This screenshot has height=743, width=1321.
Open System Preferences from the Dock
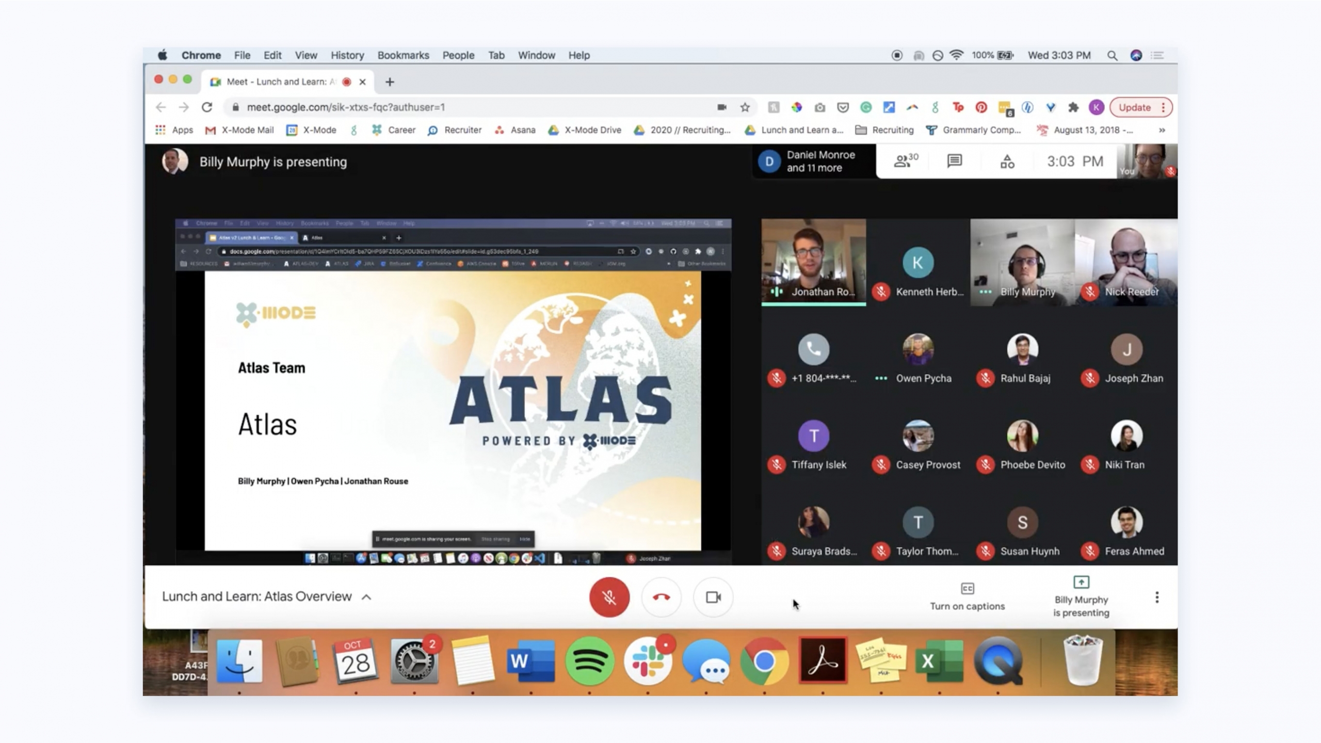414,661
